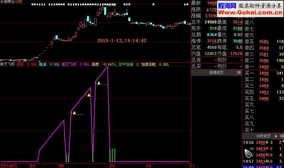Image resolution: width=284 pixels, height=168 pixels.
Task: Click buy-four price 3493
Action: coord(264,92)
